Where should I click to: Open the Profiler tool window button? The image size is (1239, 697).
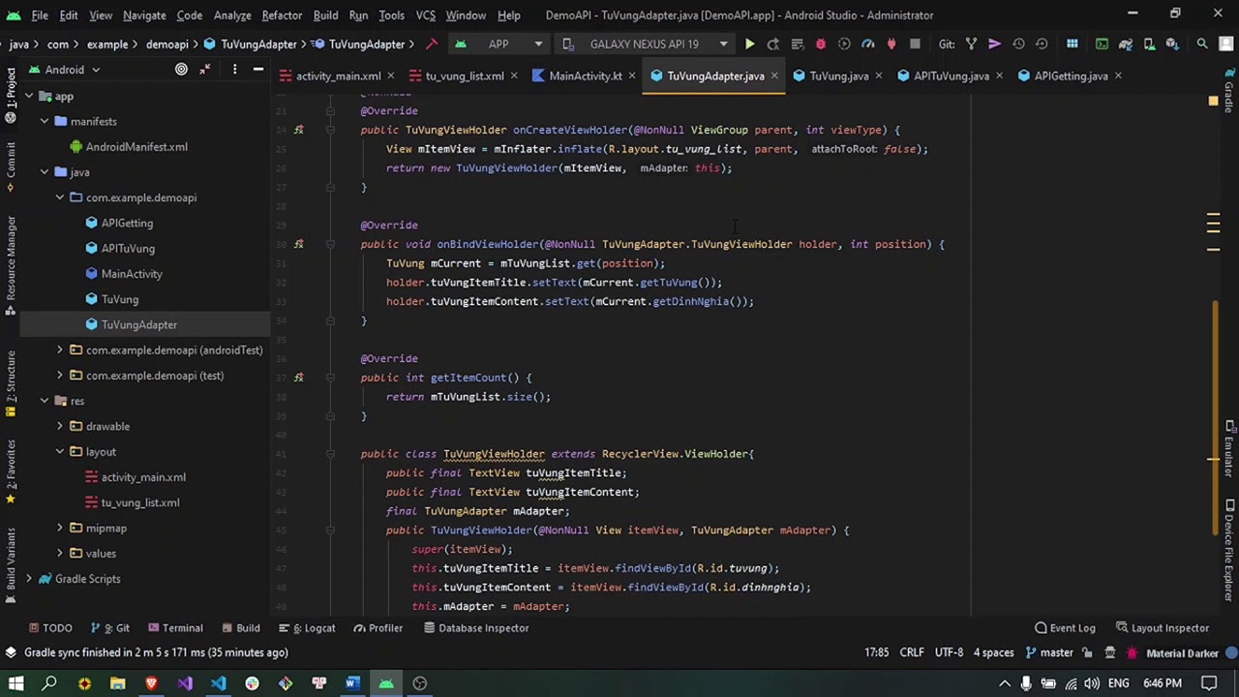coord(378,628)
